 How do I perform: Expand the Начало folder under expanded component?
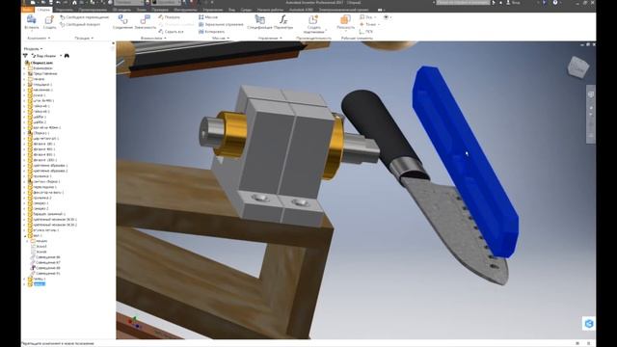28,241
